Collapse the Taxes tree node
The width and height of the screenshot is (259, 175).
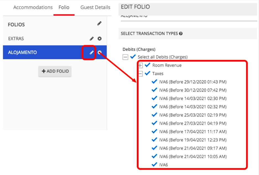pyautogui.click(x=140, y=74)
